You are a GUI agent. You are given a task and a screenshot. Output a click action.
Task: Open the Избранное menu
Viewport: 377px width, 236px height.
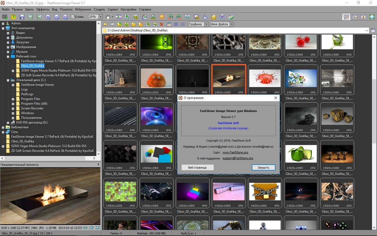[x=83, y=9]
